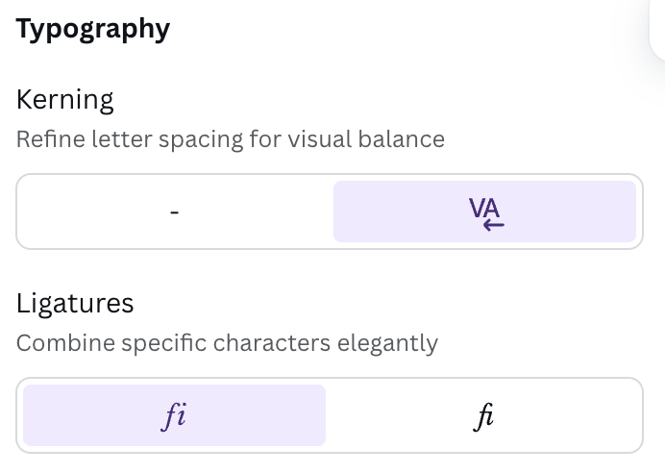665x473 pixels.
Task: Select the separated italic fi ligature icon
Action: coord(174,415)
